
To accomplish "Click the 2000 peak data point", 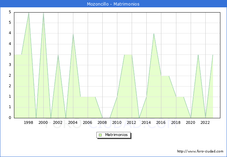I will [x=43, y=13].
